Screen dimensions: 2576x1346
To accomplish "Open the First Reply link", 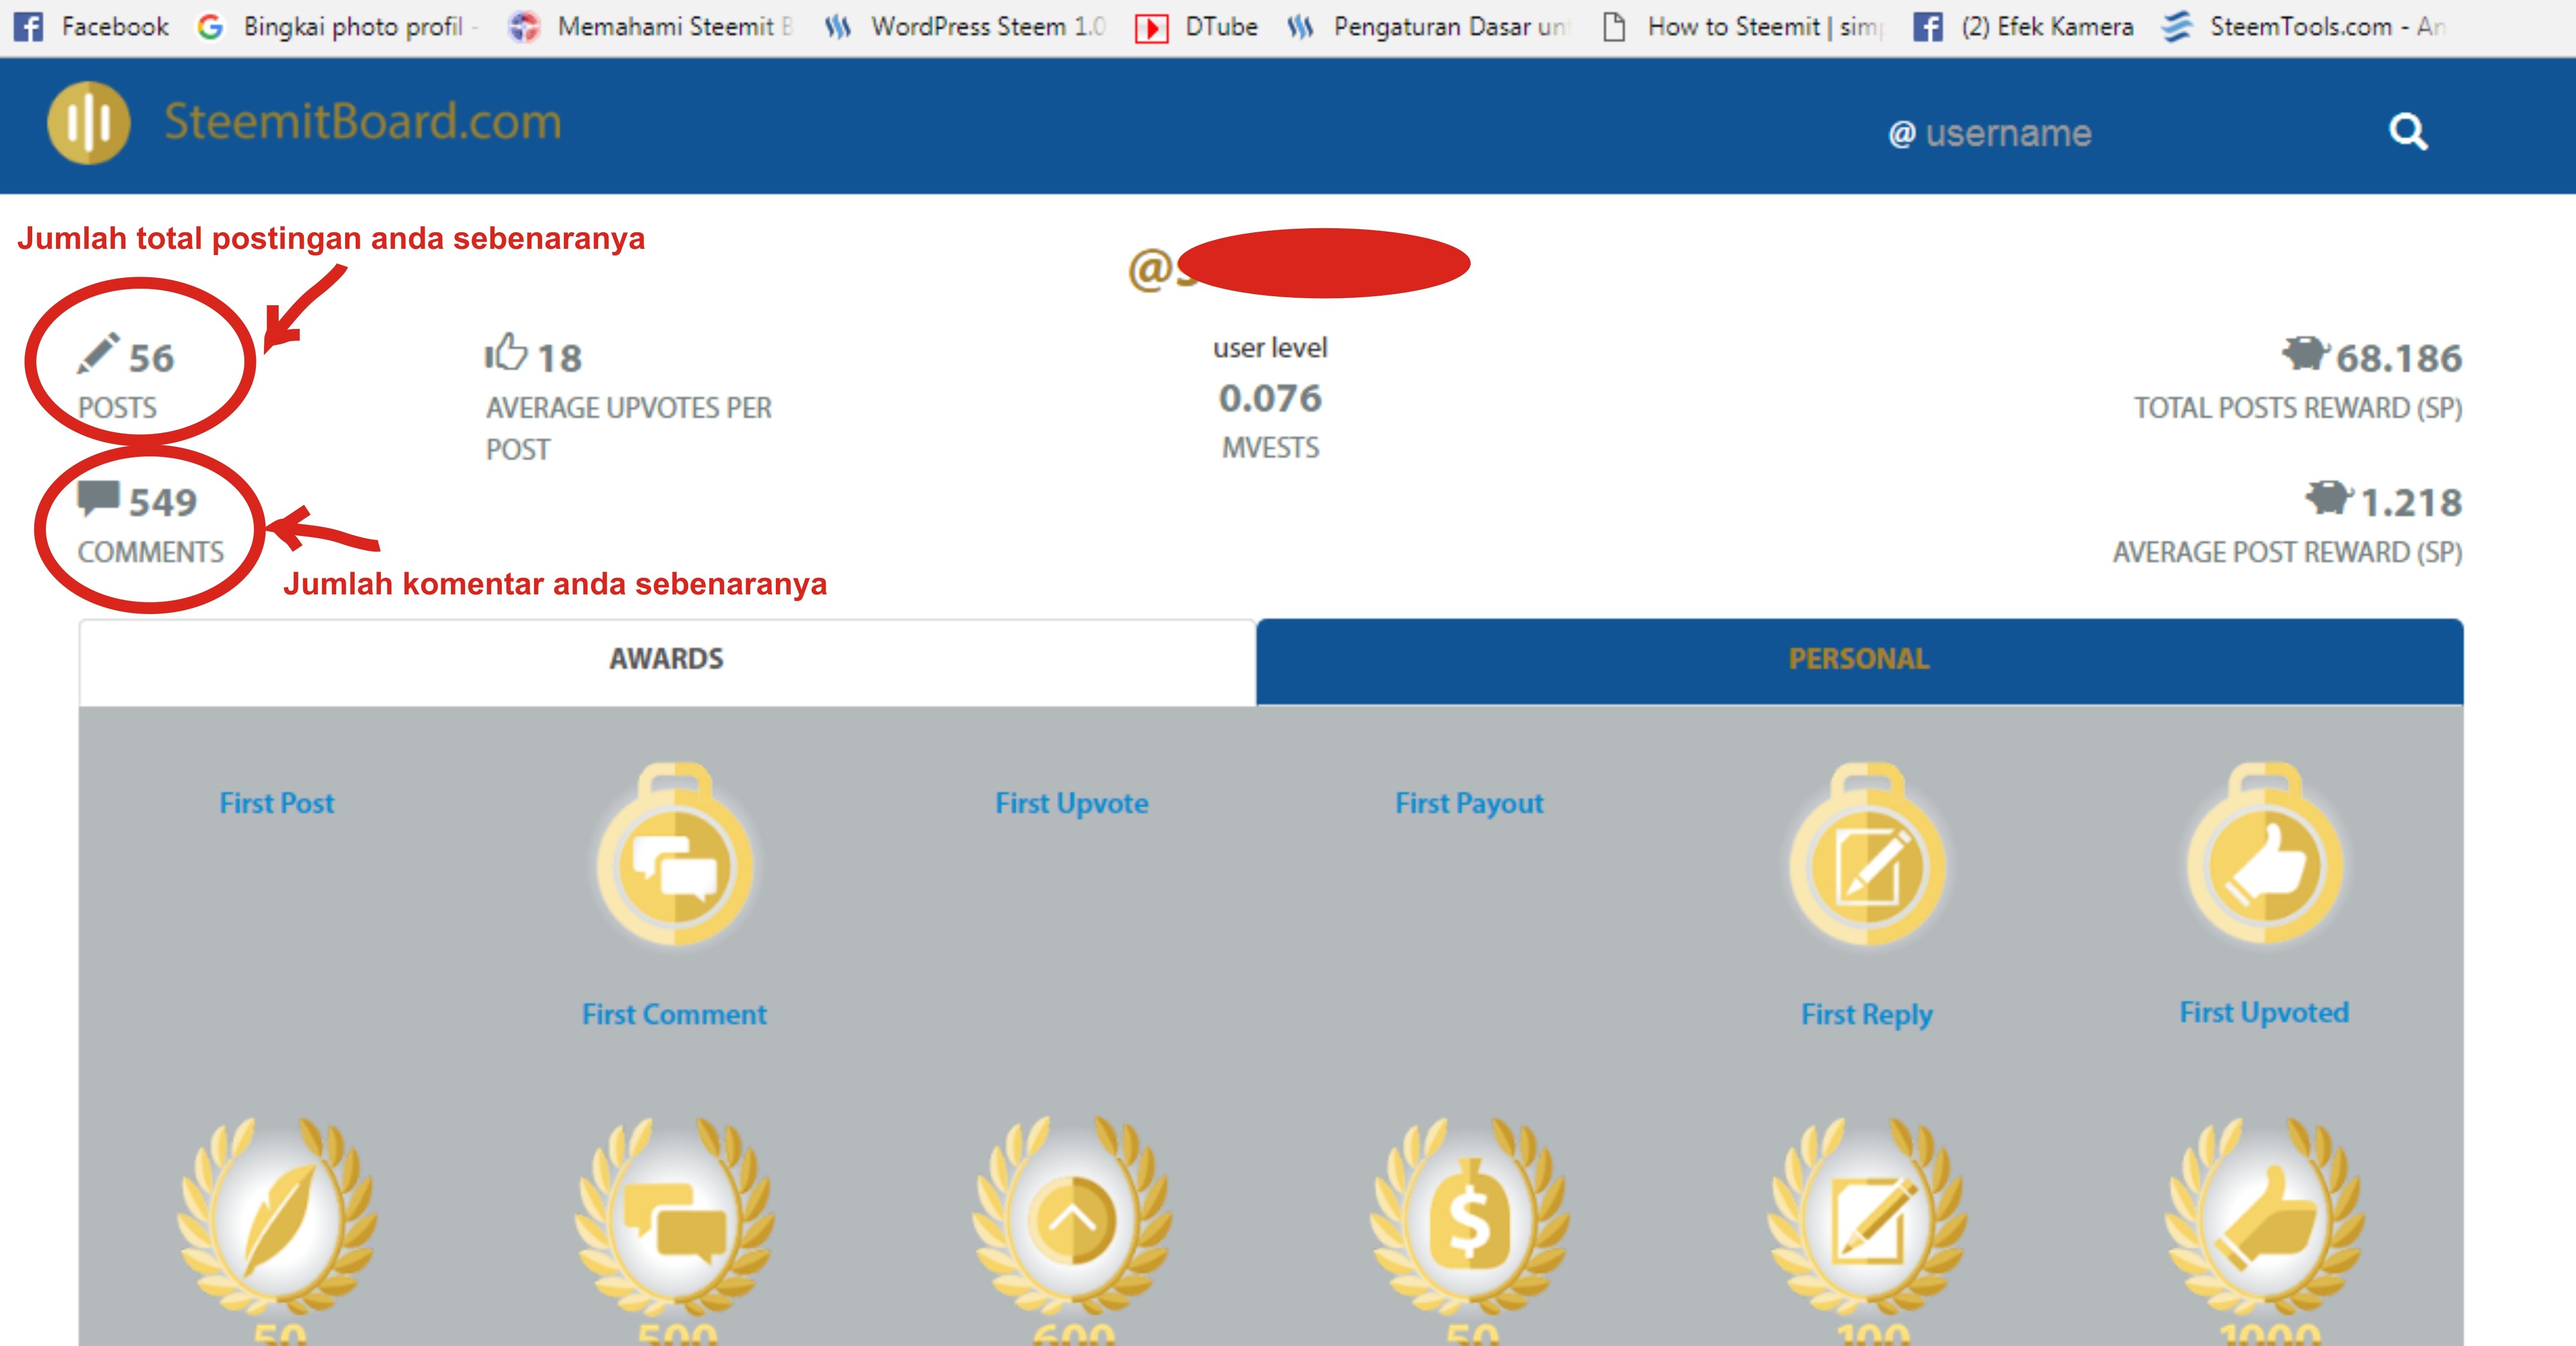I will [x=1867, y=1015].
